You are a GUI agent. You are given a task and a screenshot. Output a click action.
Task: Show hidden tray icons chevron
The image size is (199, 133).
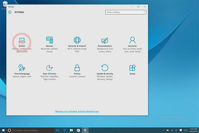163,130
